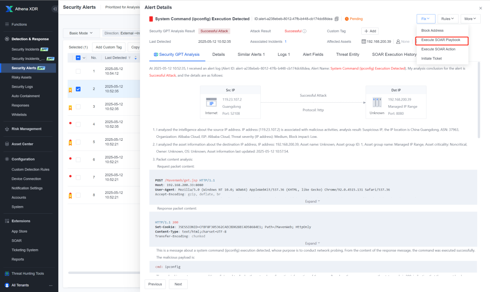Screen dimensions: 490x292
Task: Check the checkbox for alert row 4
Action: [78, 124]
